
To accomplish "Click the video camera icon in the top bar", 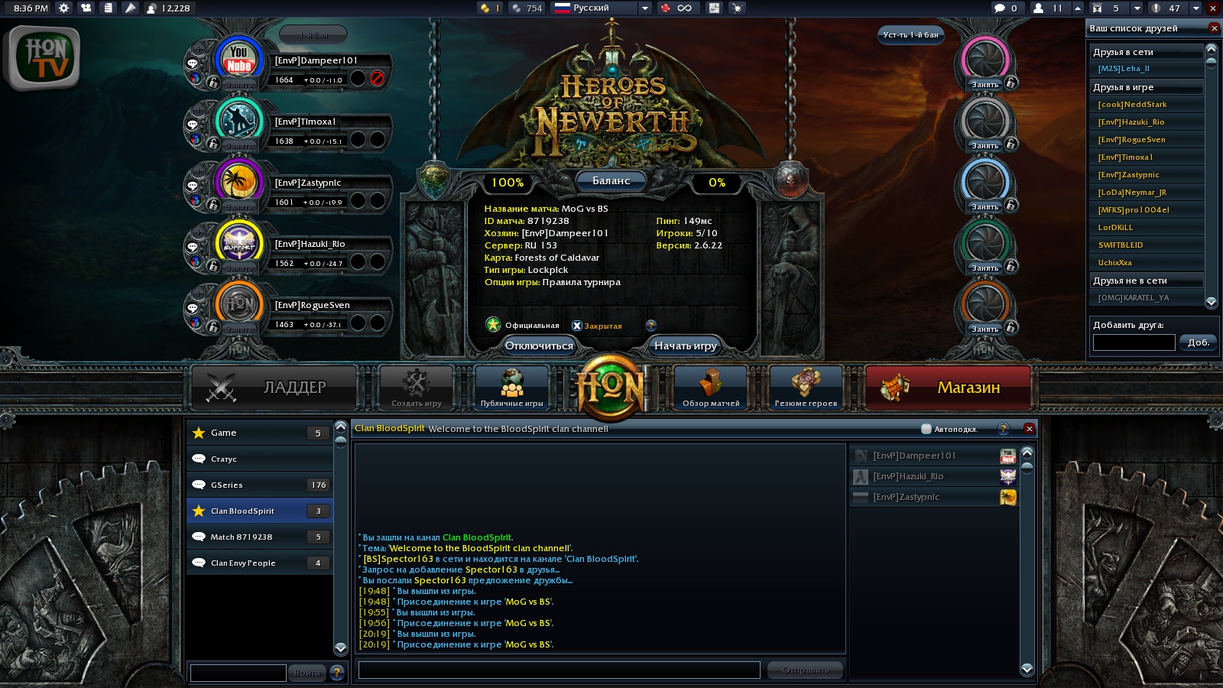I will [x=86, y=8].
